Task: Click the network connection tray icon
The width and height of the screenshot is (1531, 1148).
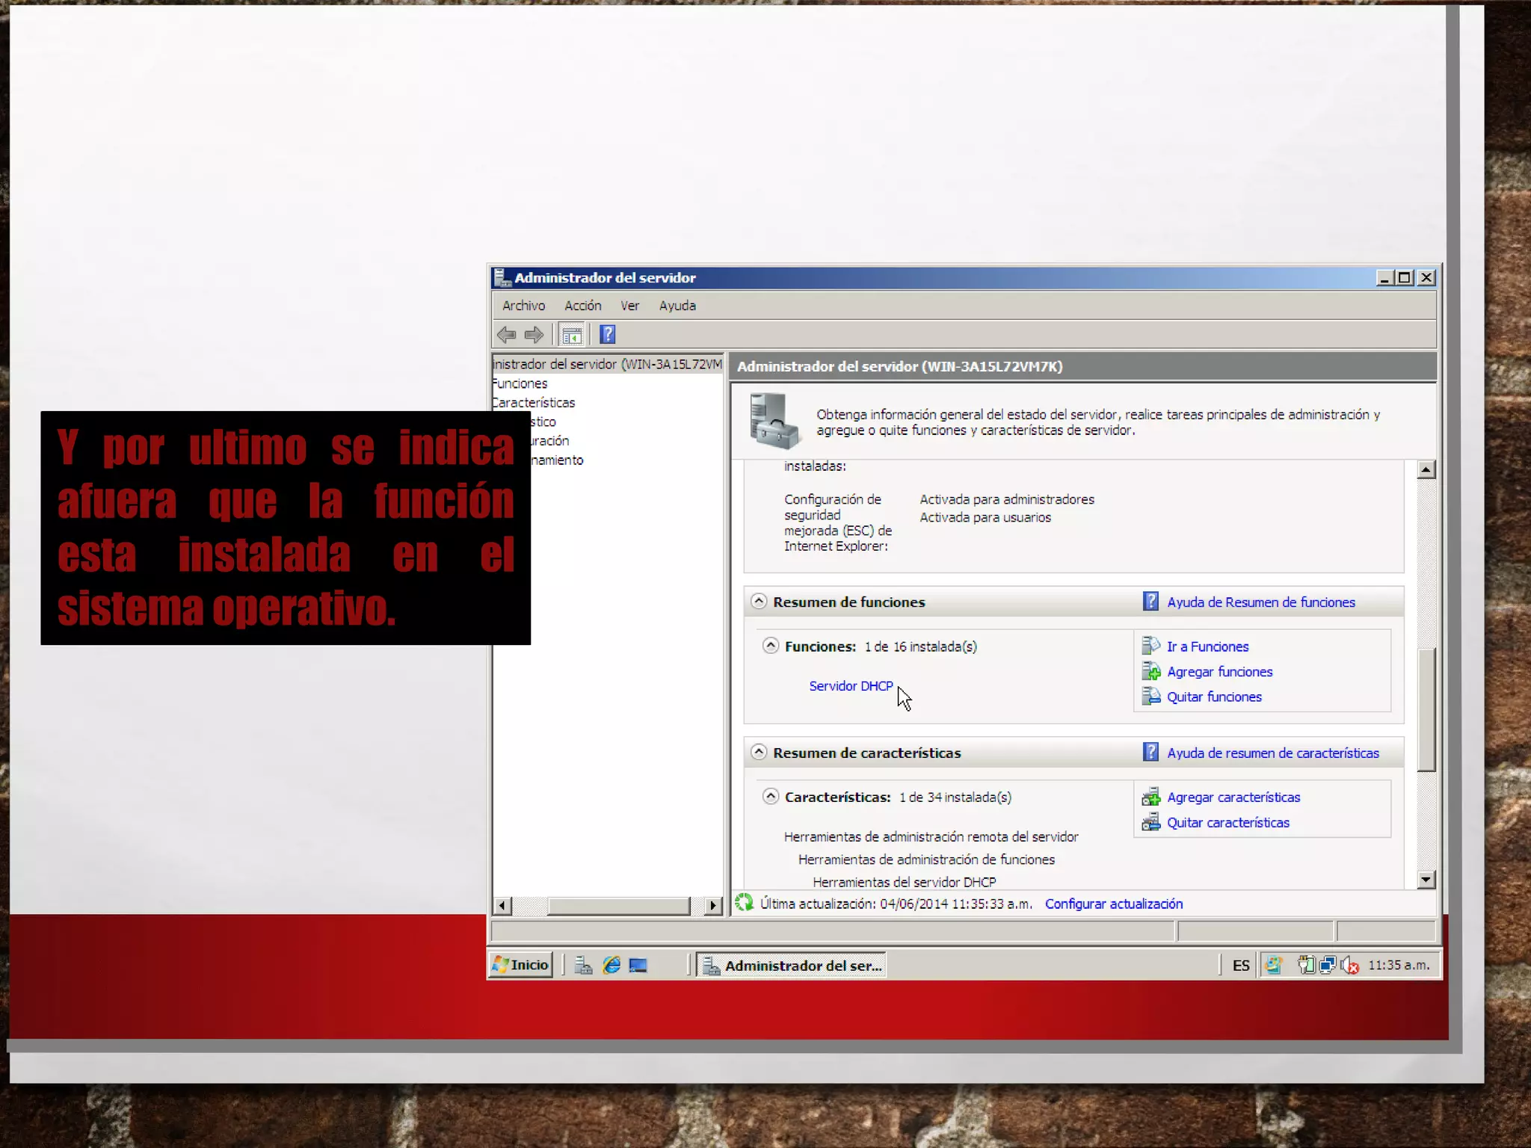Action: 1328,966
